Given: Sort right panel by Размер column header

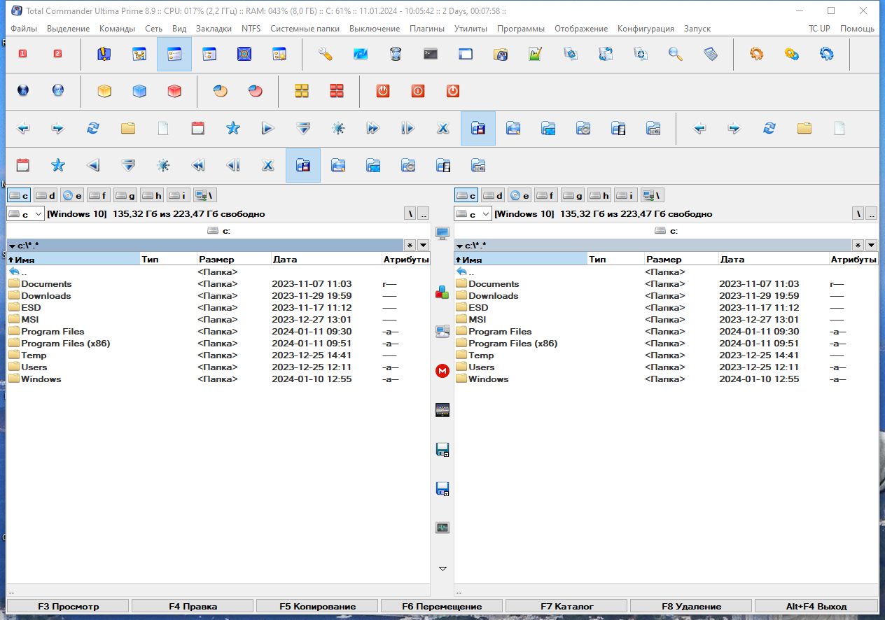Looking at the screenshot, I should 681,259.
